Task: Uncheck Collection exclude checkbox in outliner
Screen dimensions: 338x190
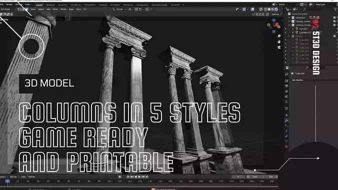Action: click(334, 17)
